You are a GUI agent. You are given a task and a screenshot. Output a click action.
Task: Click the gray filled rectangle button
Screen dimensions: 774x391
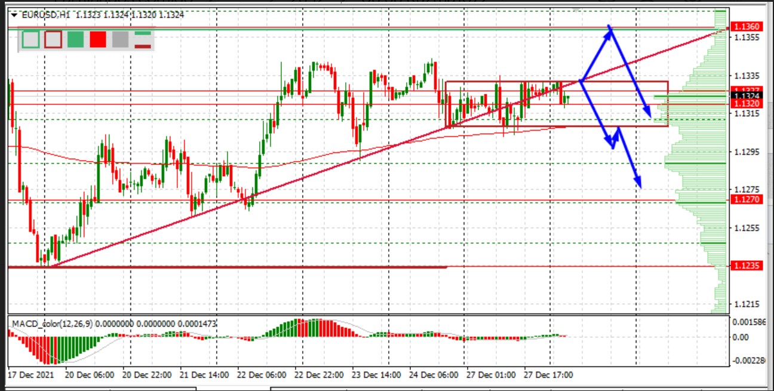(120, 39)
